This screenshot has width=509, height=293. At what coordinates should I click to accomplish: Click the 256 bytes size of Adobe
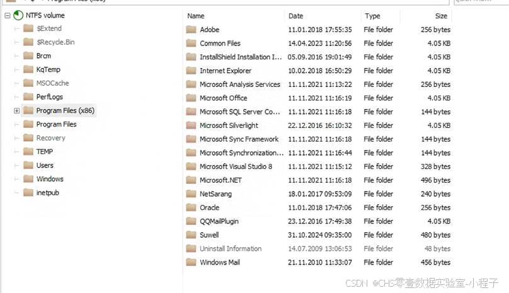tap(436, 30)
